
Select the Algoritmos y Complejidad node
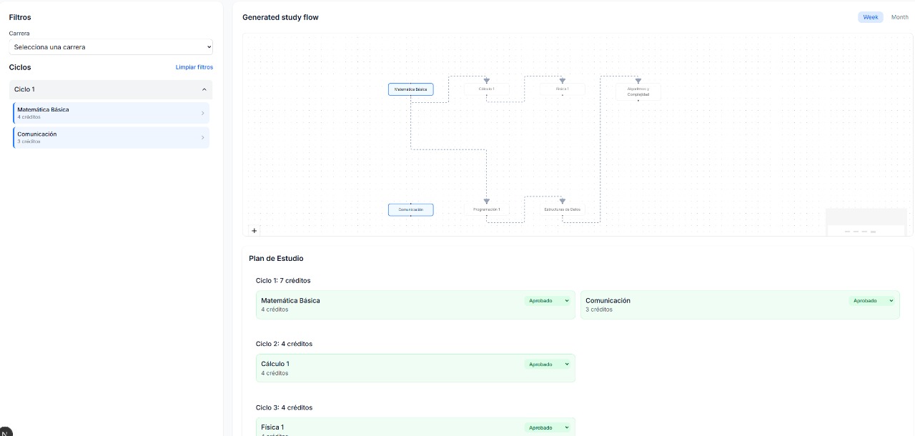(638, 91)
